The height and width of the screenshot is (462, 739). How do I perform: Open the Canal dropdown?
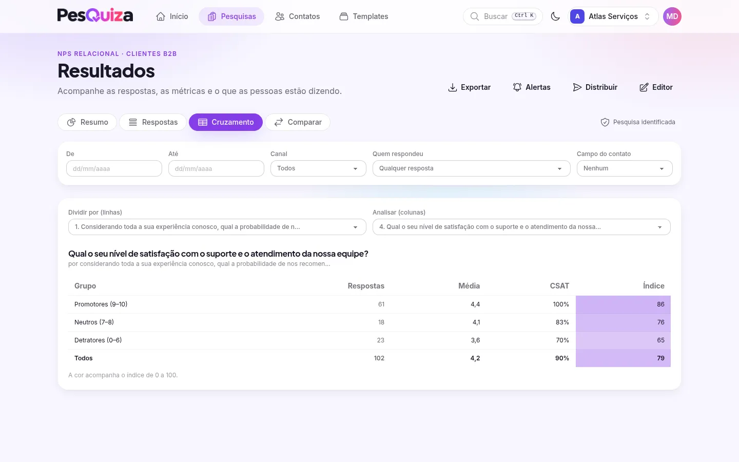(318, 168)
